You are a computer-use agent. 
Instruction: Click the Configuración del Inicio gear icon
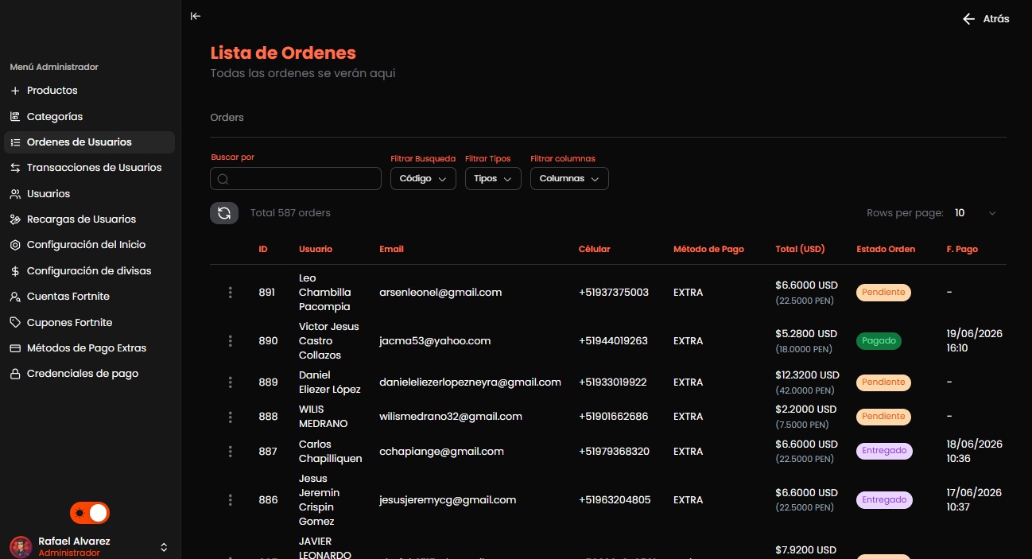tap(15, 245)
